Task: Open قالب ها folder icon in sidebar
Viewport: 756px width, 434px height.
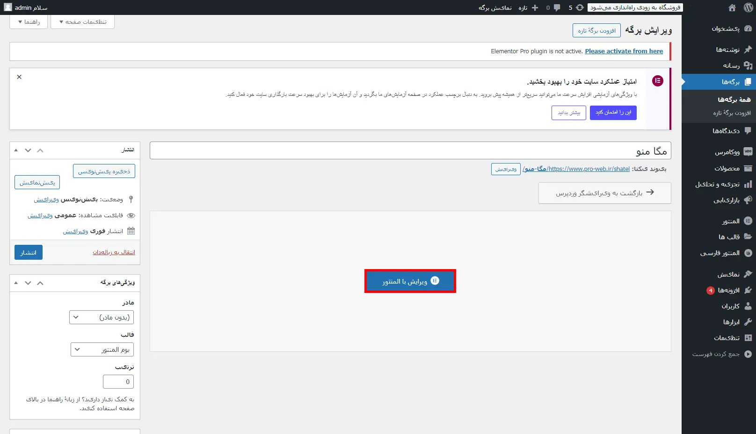Action: [x=748, y=237]
